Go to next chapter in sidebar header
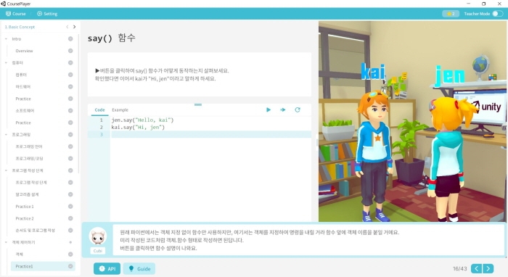508x277 pixels. tap(74, 27)
